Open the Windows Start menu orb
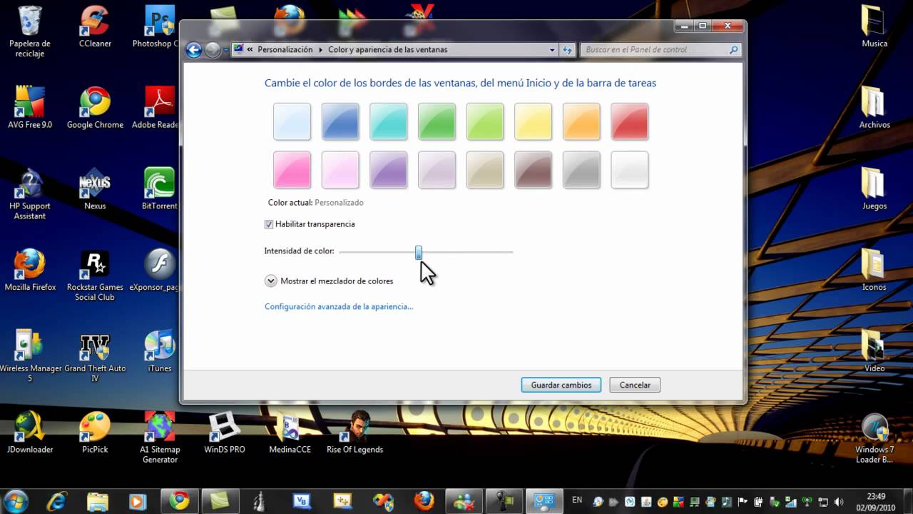This screenshot has height=514, width=913. pos(16,501)
